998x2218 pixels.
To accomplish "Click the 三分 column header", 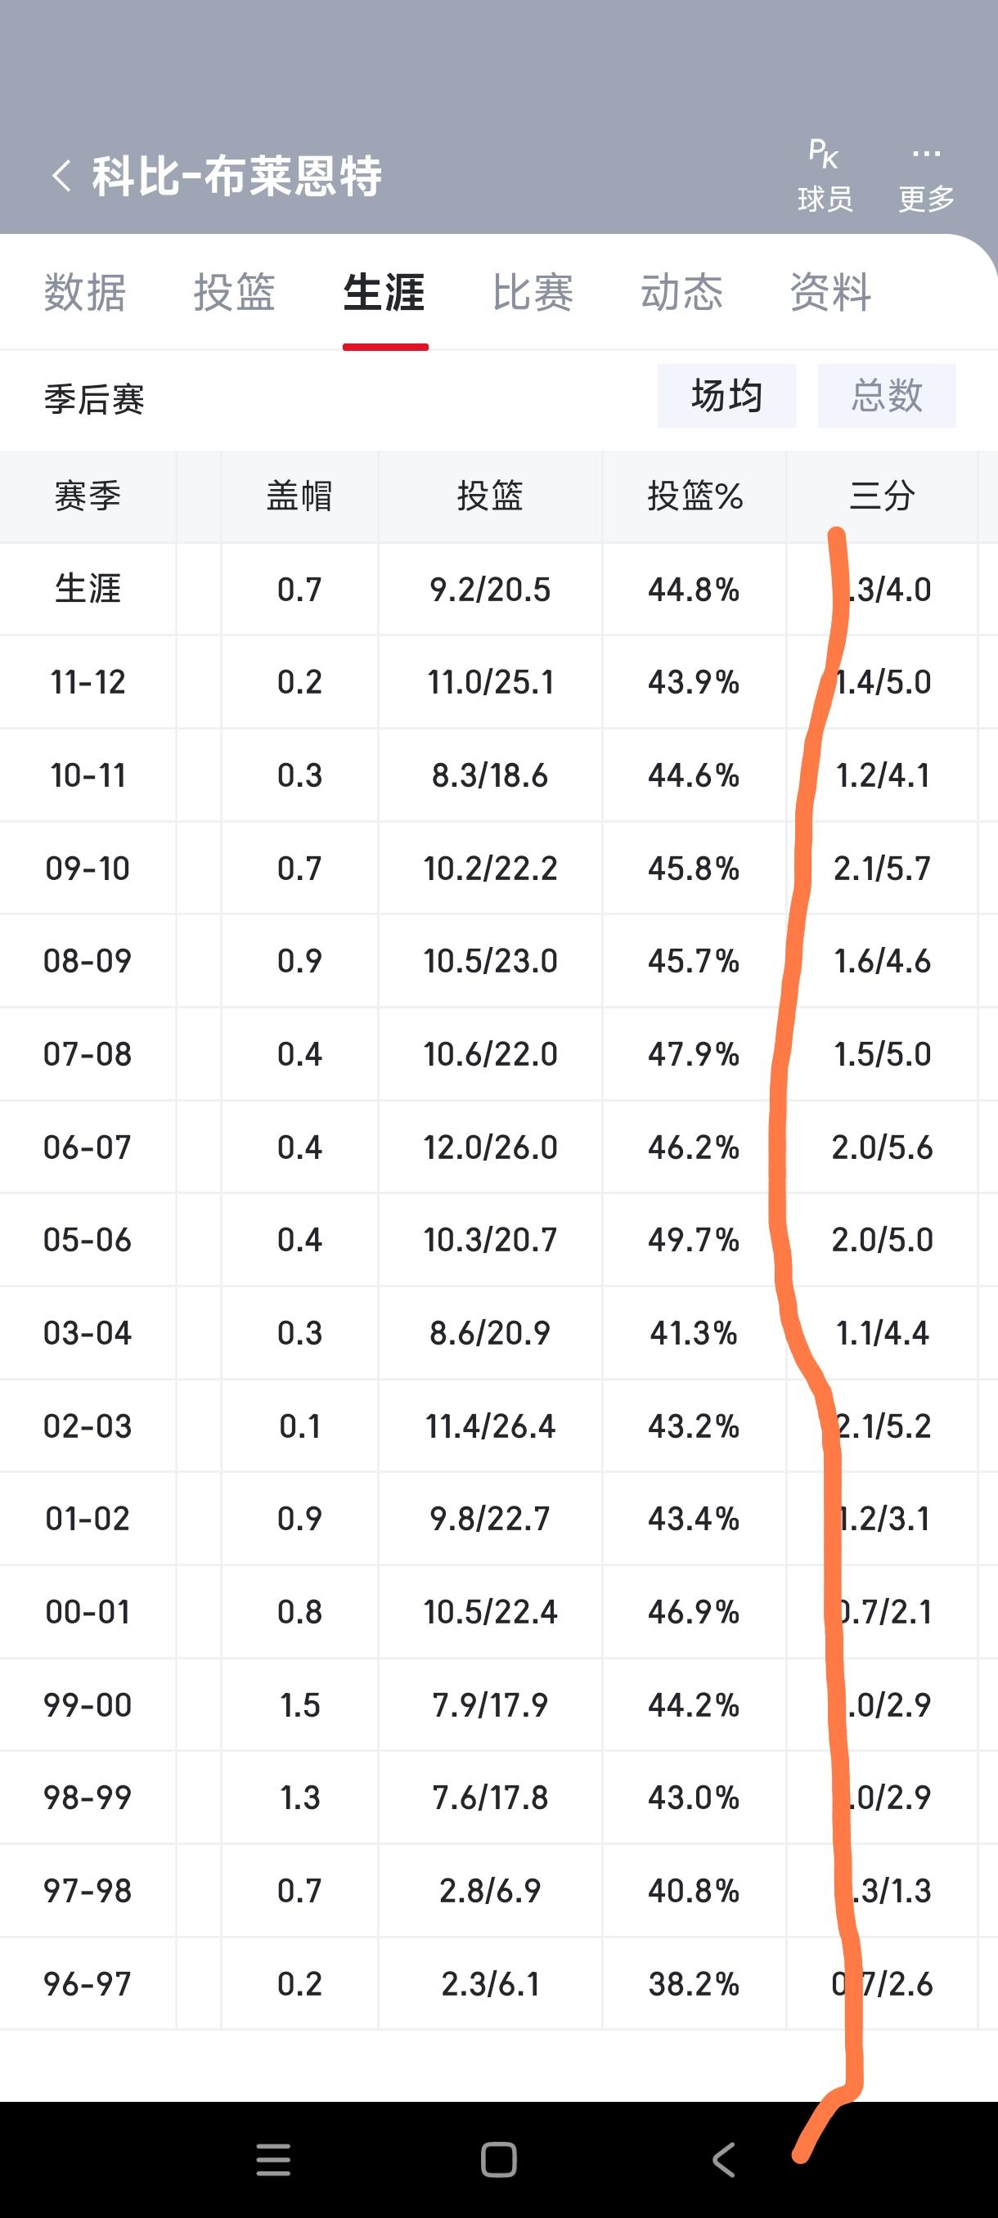I will (x=883, y=496).
